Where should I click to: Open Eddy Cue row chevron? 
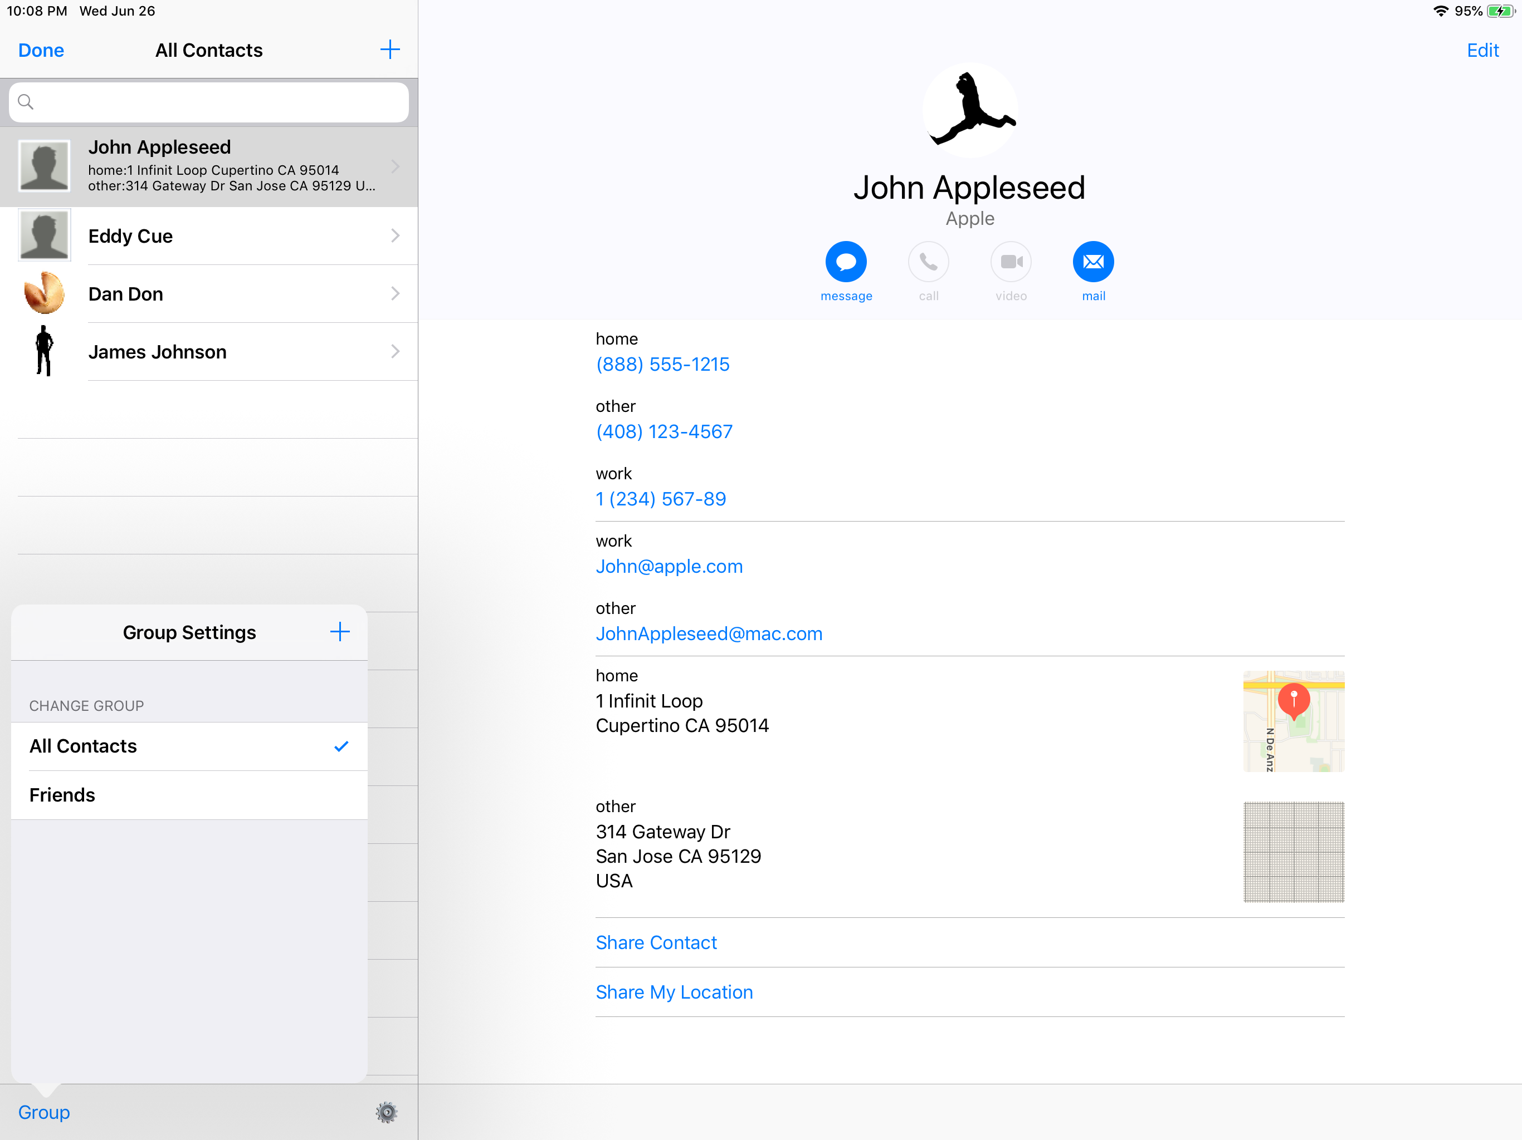(395, 236)
